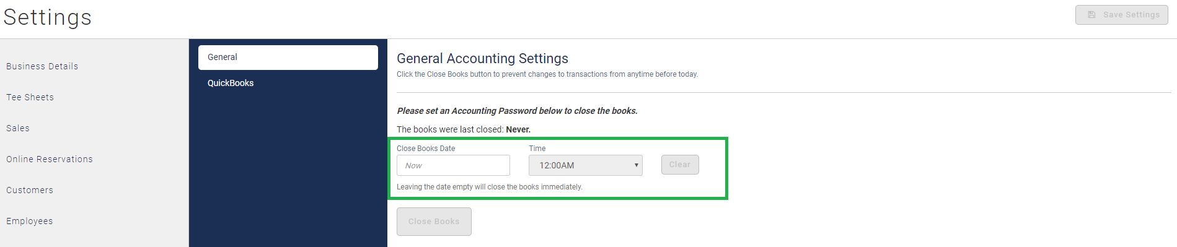The width and height of the screenshot is (1177, 247).
Task: Open the Time dropdown showing 12:00AM
Action: [x=585, y=165]
